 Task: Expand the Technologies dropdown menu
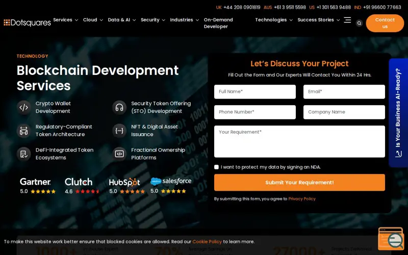coord(274,20)
